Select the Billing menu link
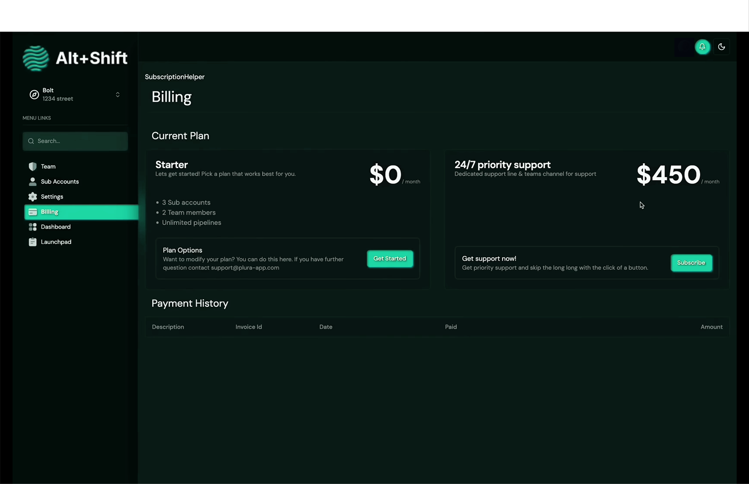This screenshot has height=484, width=749. coord(81,212)
